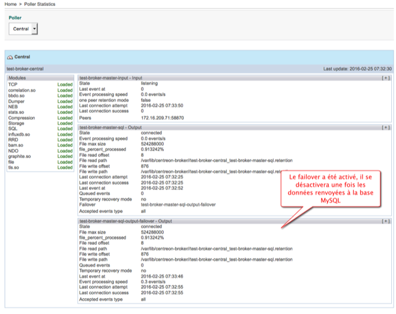Click the test-broker-central row label
The width and height of the screenshot is (396, 314).
[25, 68]
